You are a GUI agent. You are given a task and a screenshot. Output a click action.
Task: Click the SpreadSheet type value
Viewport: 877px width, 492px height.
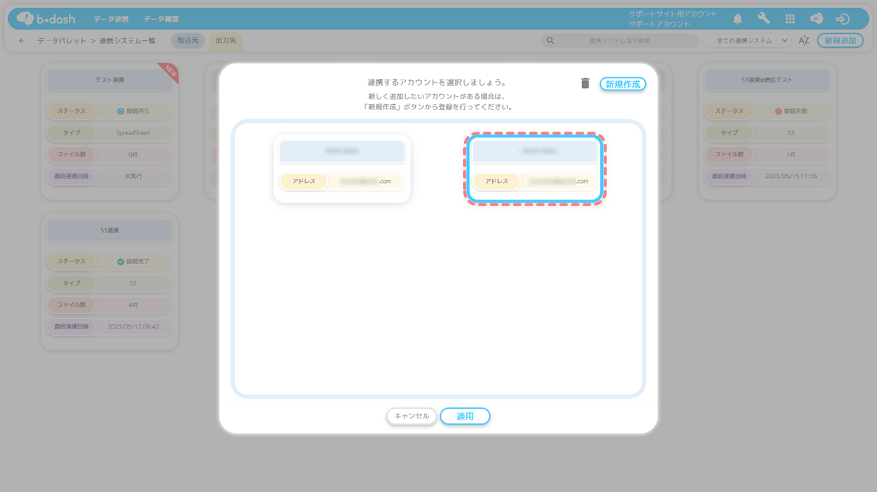tap(133, 133)
